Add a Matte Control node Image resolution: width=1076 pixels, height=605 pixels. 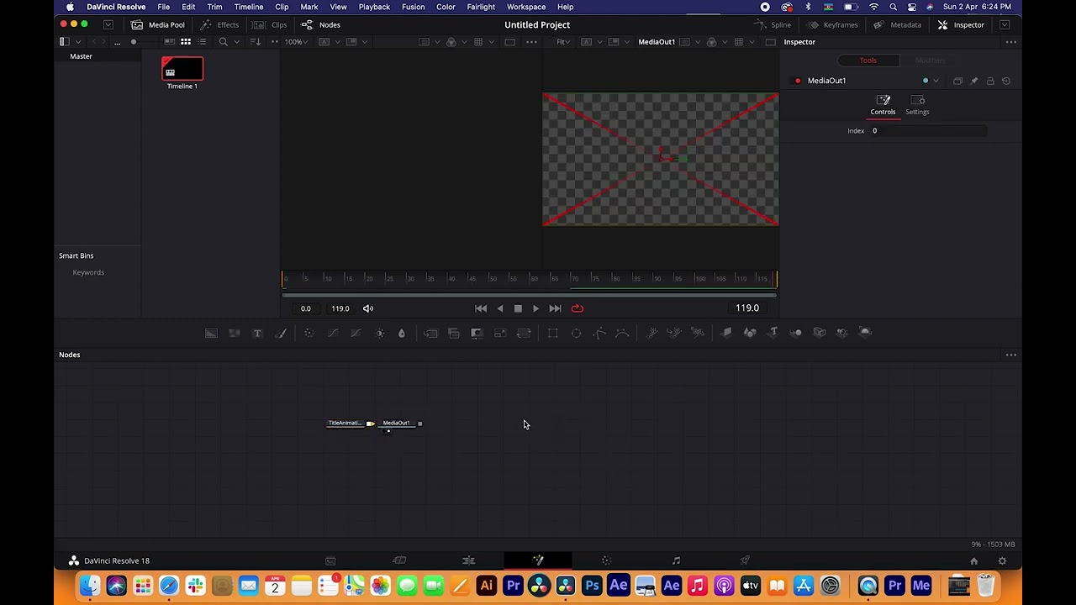coord(477,333)
